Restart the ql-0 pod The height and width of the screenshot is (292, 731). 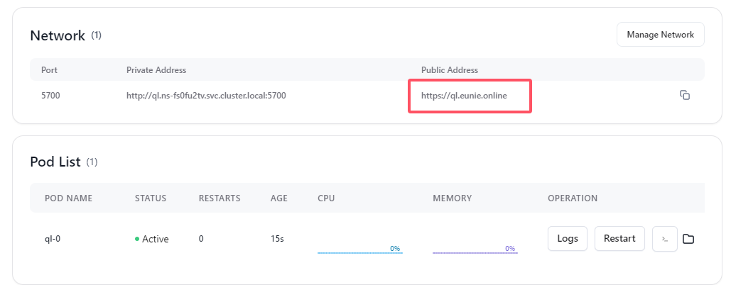click(619, 239)
